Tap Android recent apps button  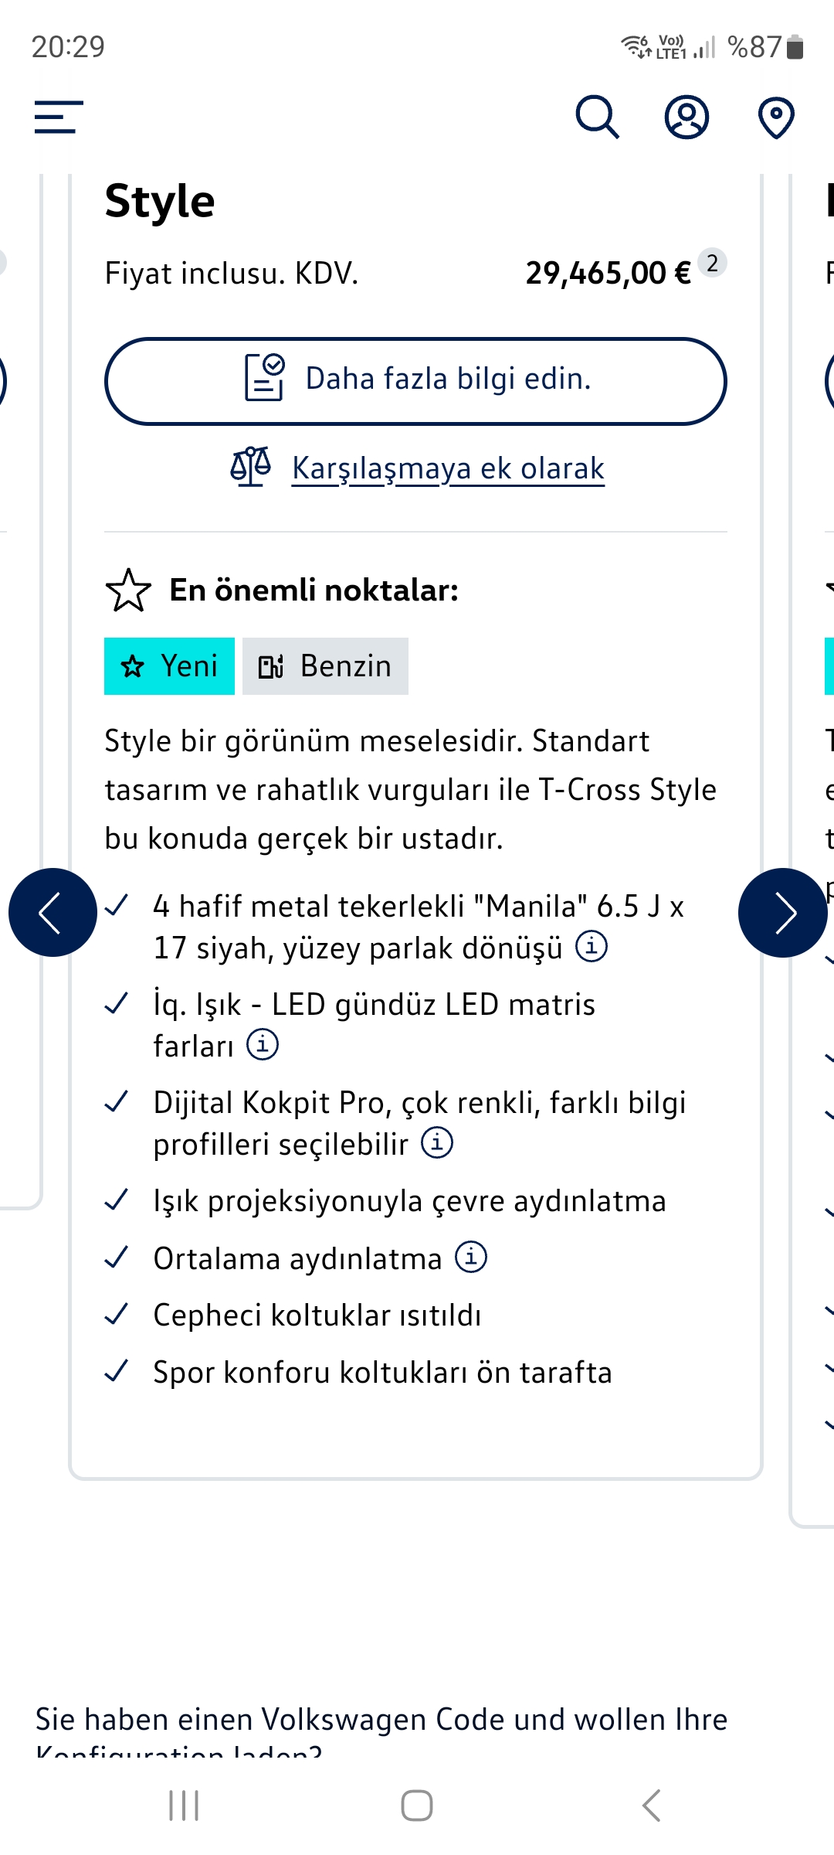(184, 1806)
